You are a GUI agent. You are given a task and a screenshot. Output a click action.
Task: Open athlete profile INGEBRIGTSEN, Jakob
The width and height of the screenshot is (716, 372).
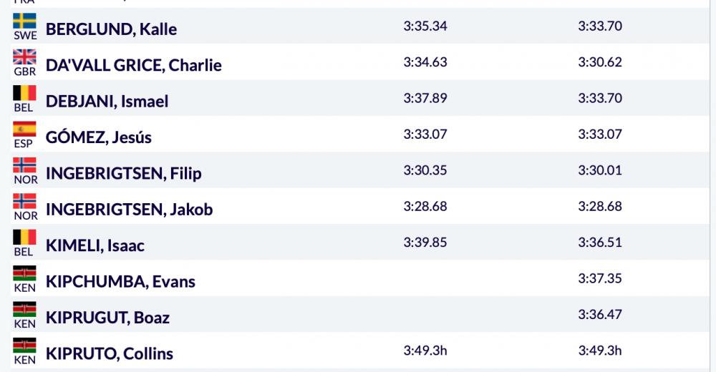[x=129, y=210]
